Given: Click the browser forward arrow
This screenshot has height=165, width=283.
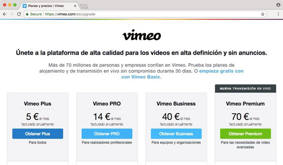Looking at the screenshot, I should pos(12,14).
